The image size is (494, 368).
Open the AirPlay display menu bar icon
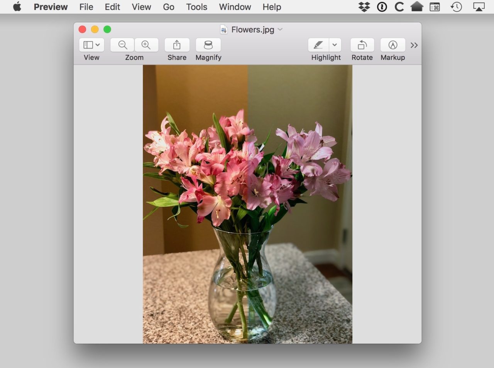tap(479, 7)
